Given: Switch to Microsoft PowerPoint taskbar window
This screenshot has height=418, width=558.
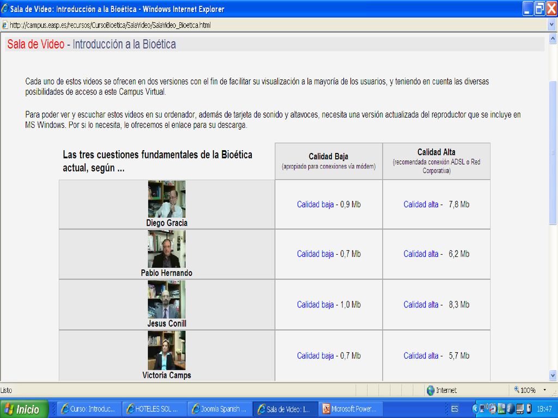Looking at the screenshot, I should pyautogui.click(x=351, y=409).
